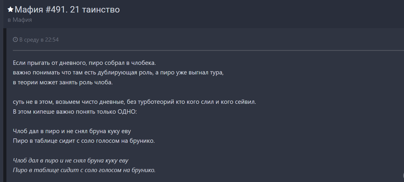Click the line "в теории может занять роль члоба"
Image resolution: width=404 pixels, height=182 pixels.
63,82
